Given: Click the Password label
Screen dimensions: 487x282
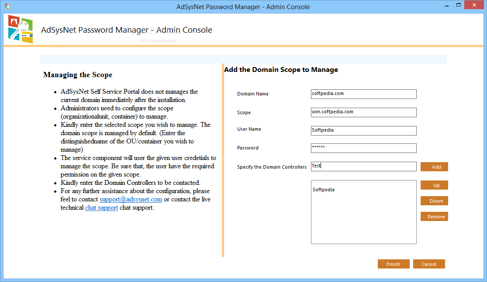Looking at the screenshot, I should (x=248, y=148).
